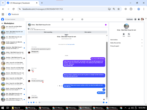Viewport: 147px width, 110px height.
Task: Open the Windows Start menu
Action: [x=3, y=108]
